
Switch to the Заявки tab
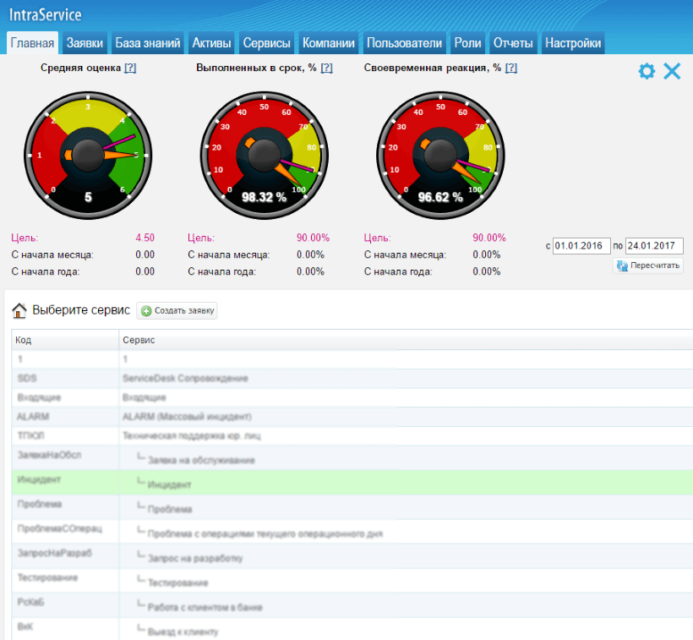[85, 43]
